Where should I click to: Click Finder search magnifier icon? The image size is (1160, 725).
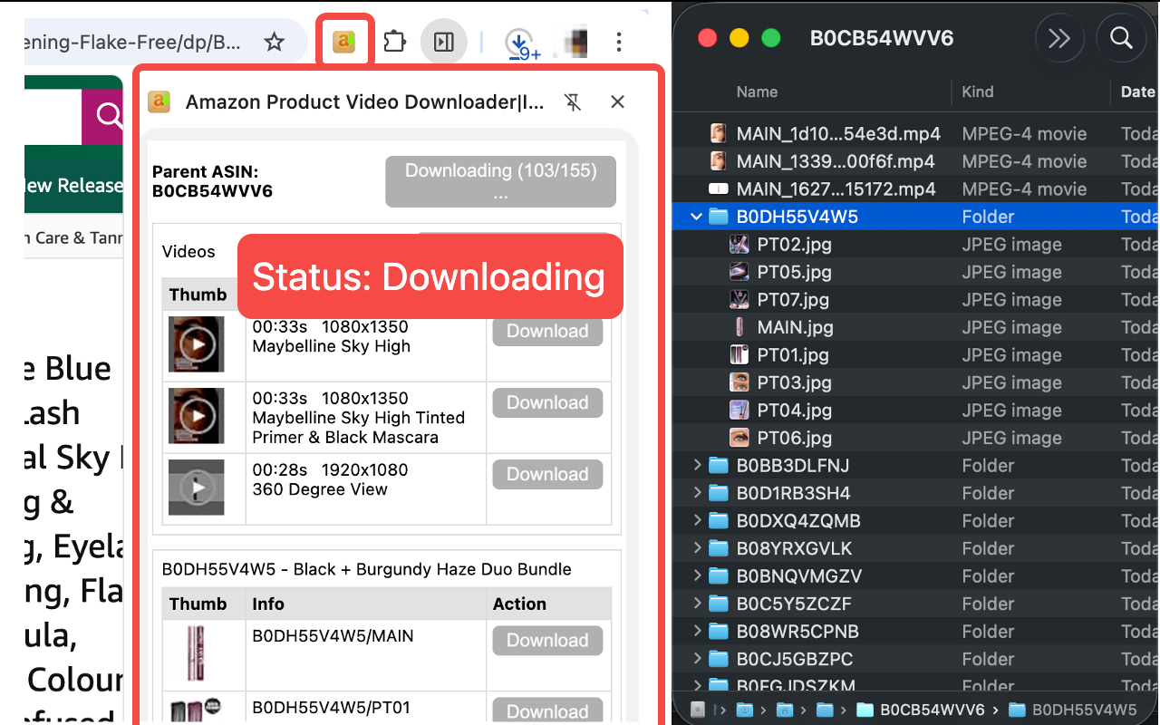[x=1121, y=38]
